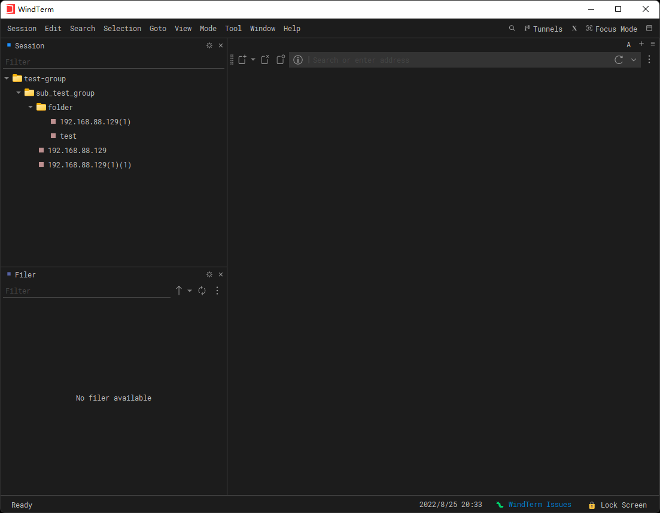660x513 pixels.
Task: Click the date and time in the status bar
Action: [451, 505]
